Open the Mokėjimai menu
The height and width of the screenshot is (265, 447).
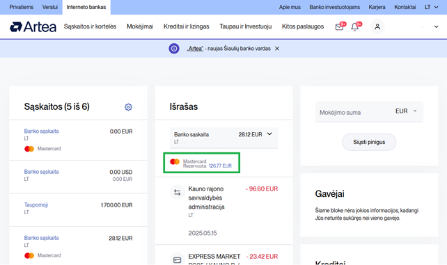coord(140,26)
